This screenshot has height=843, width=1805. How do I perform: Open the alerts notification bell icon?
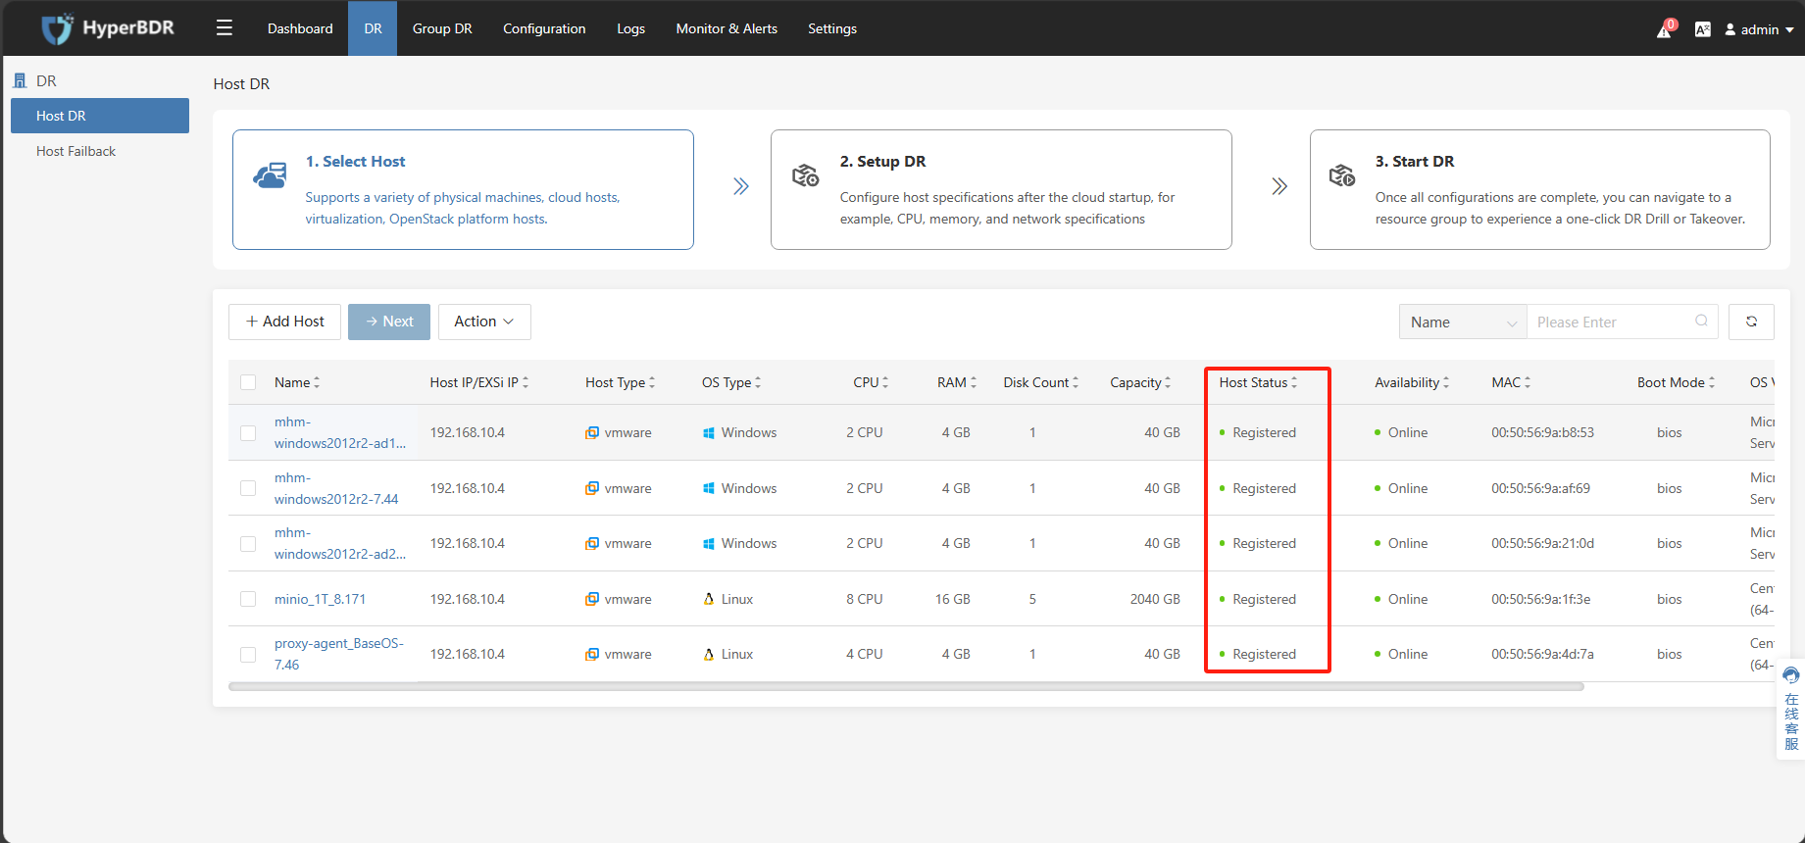1665,29
